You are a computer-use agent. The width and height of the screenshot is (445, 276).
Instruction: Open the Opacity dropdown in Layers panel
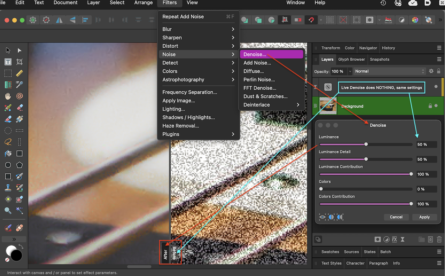pyautogui.click(x=350, y=71)
